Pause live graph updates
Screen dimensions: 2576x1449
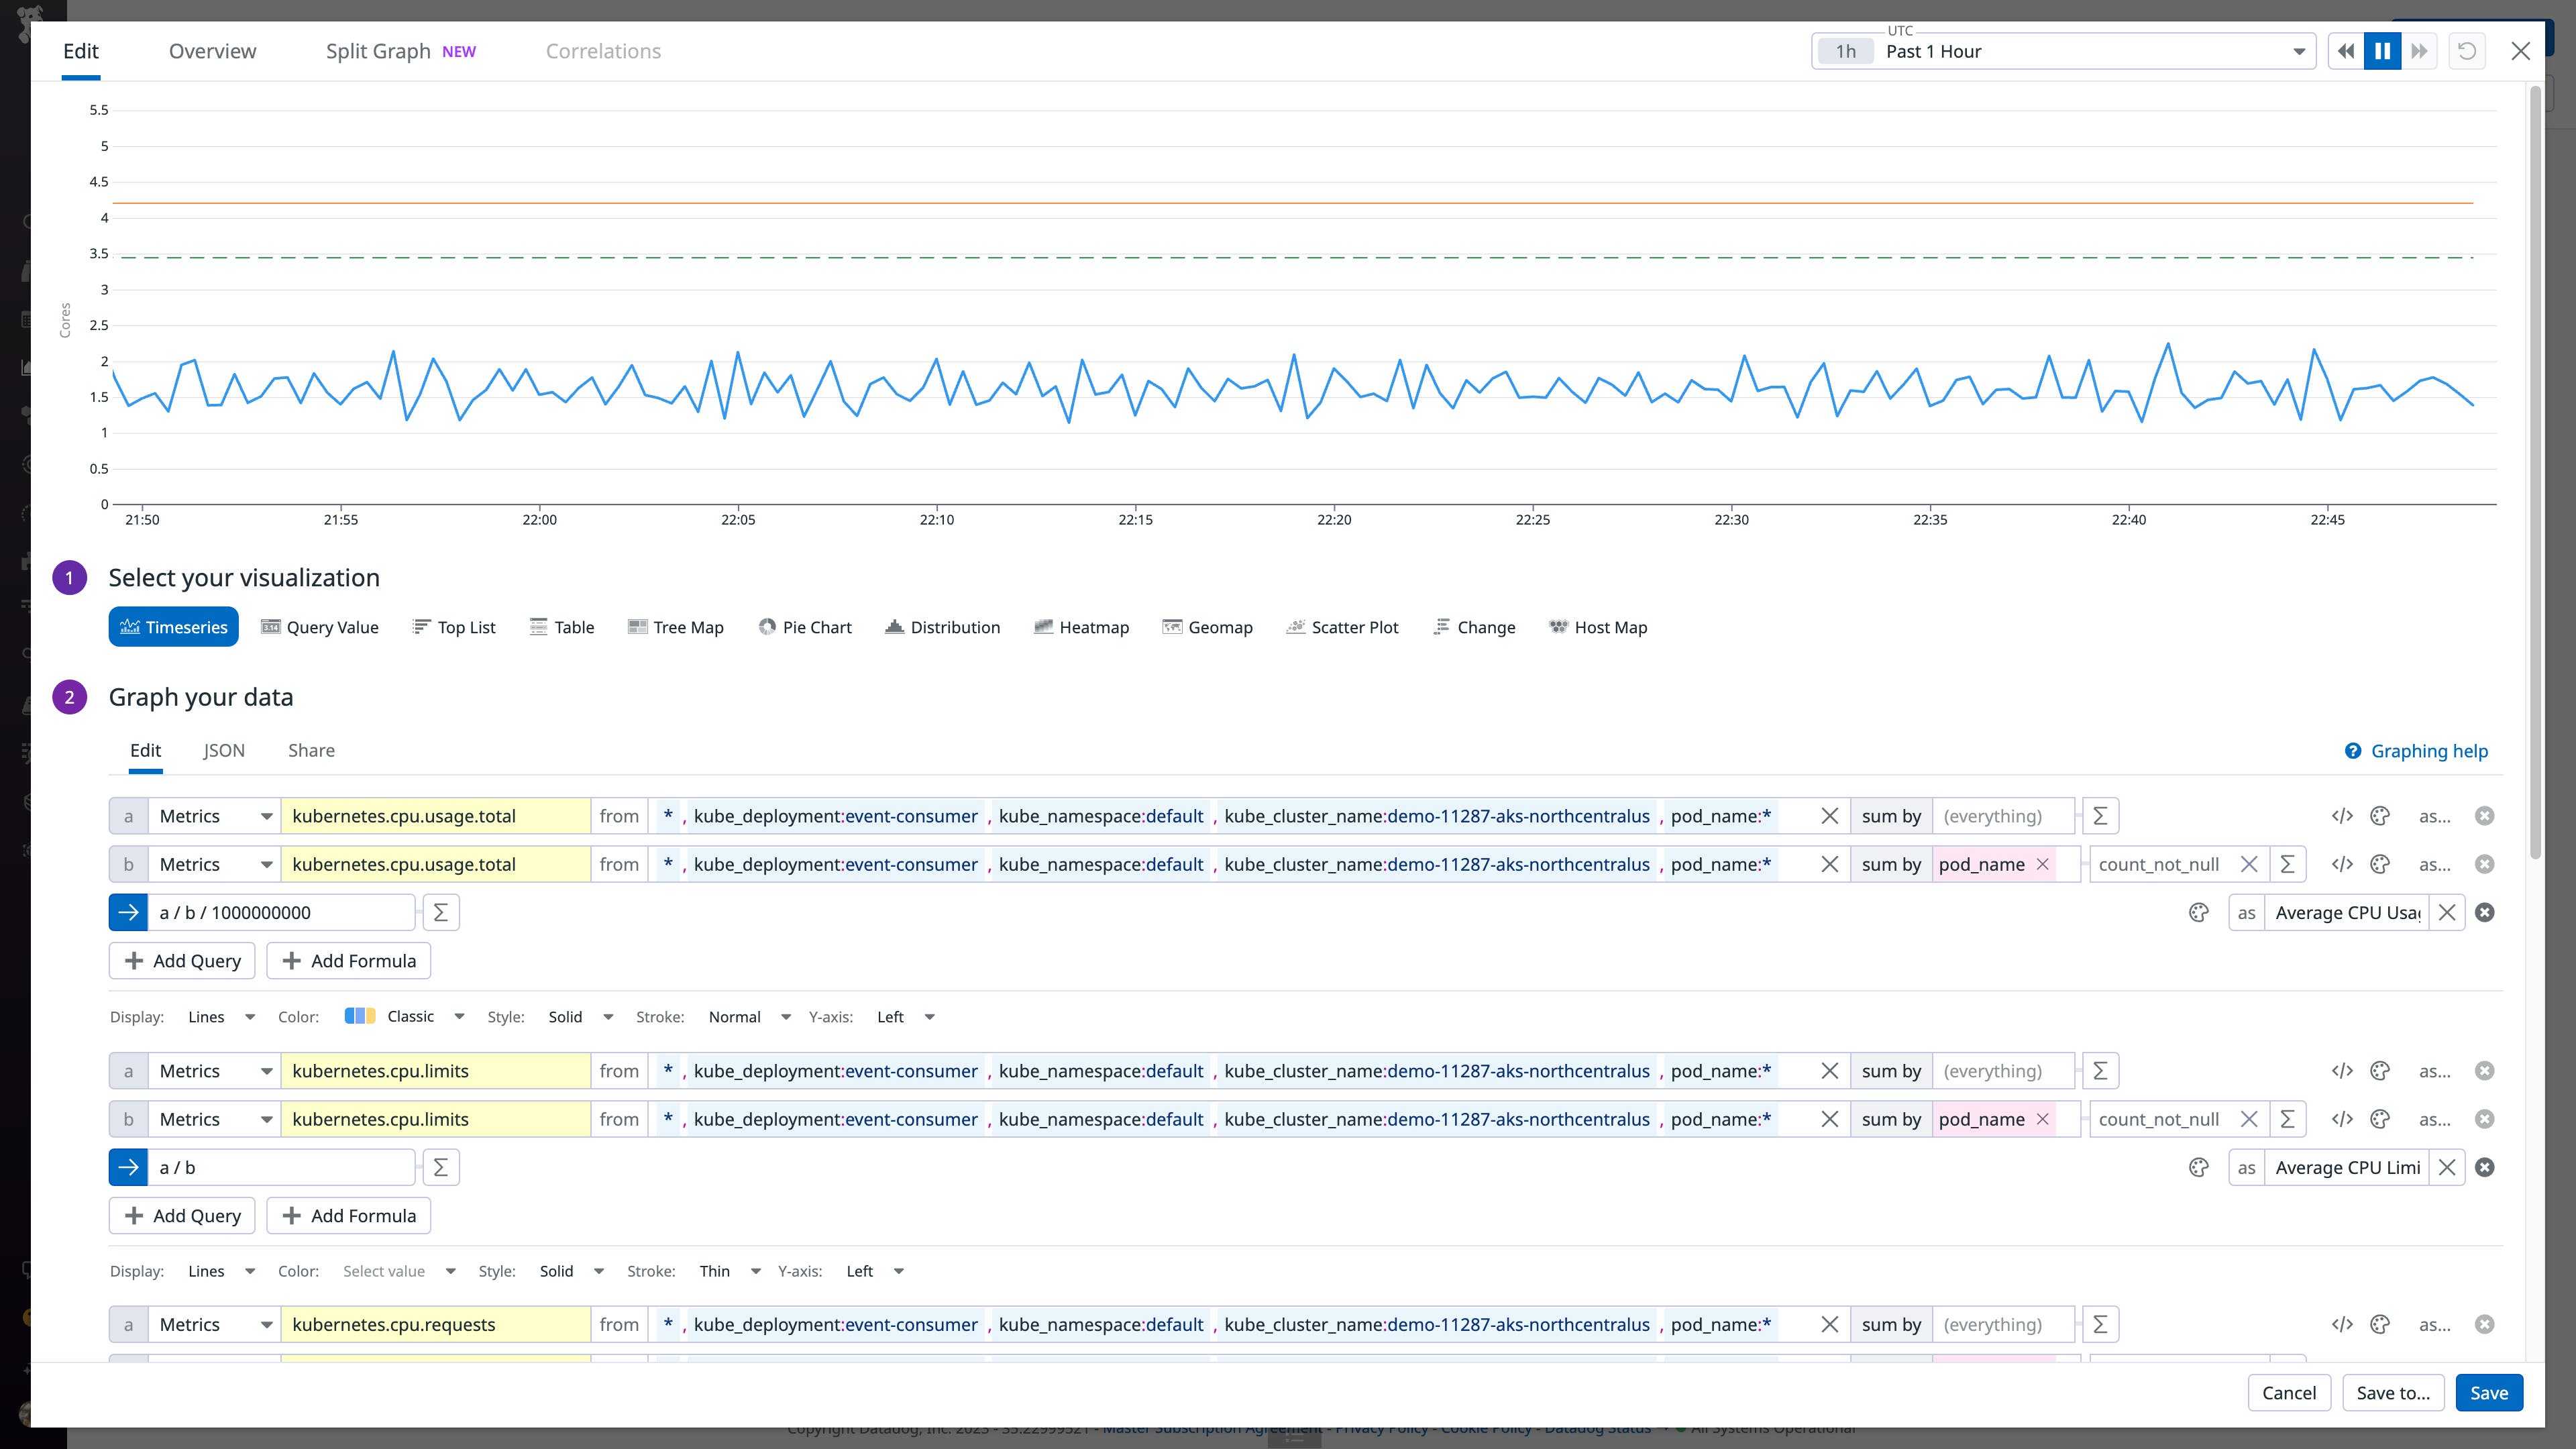coord(2382,50)
